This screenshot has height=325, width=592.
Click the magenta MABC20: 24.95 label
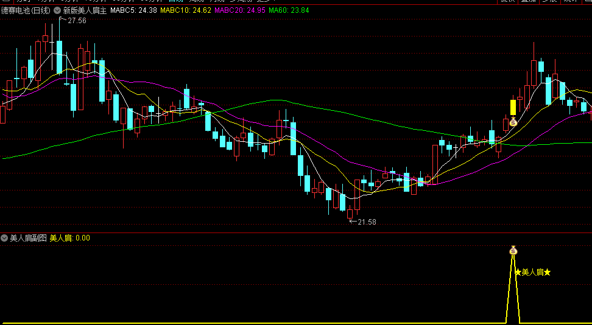click(240, 10)
